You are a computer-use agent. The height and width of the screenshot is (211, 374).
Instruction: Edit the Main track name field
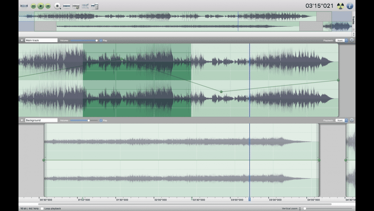click(x=41, y=40)
